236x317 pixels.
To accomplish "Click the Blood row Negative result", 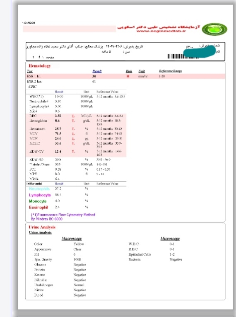I will point(80,295).
